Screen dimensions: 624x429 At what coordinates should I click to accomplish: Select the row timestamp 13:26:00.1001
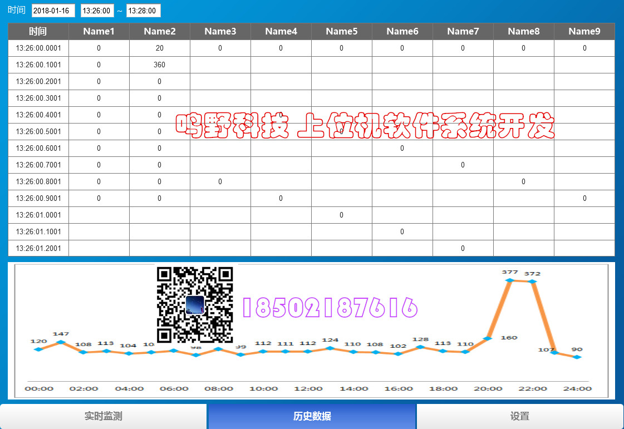38,65
